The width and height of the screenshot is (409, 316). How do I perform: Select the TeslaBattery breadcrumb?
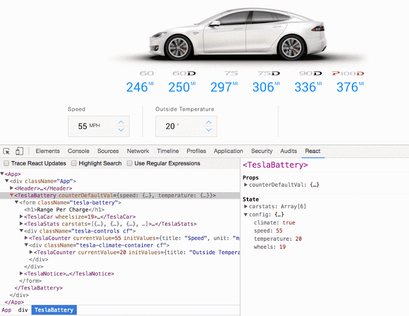pyautogui.click(x=54, y=310)
